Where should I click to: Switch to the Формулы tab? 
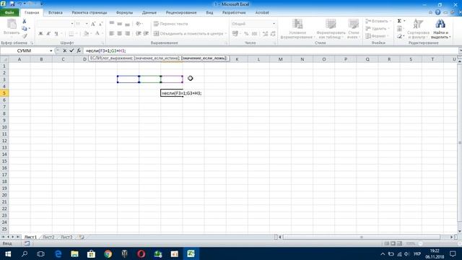coord(124,13)
